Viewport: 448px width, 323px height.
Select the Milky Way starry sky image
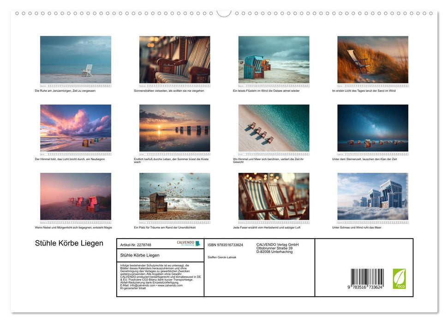coord(372,128)
